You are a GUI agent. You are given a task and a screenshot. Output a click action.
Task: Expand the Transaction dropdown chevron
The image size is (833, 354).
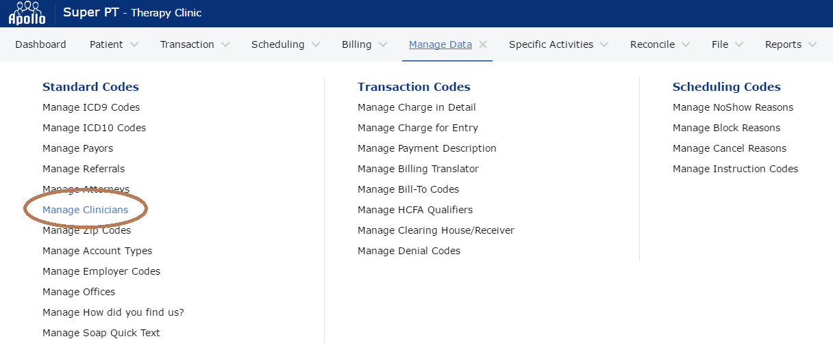point(225,44)
